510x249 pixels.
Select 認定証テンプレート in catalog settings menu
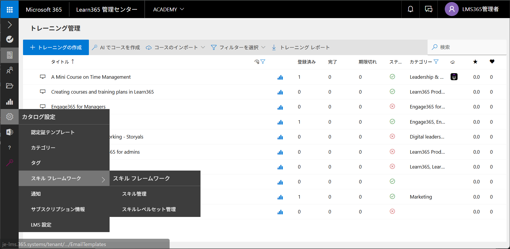click(x=64, y=132)
